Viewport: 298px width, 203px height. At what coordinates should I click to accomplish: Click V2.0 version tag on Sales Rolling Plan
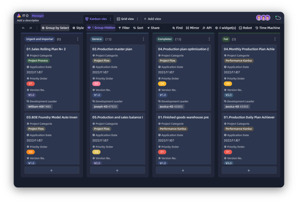(31, 95)
